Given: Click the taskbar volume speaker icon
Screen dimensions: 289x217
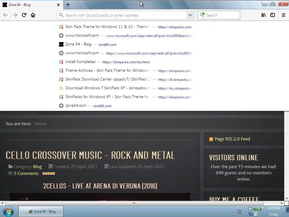Looking at the screenshot, I should pyautogui.click(x=251, y=209).
